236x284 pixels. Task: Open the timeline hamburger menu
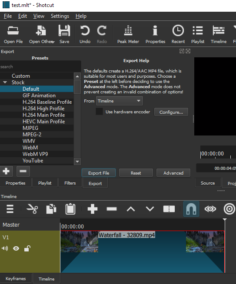[10, 209]
